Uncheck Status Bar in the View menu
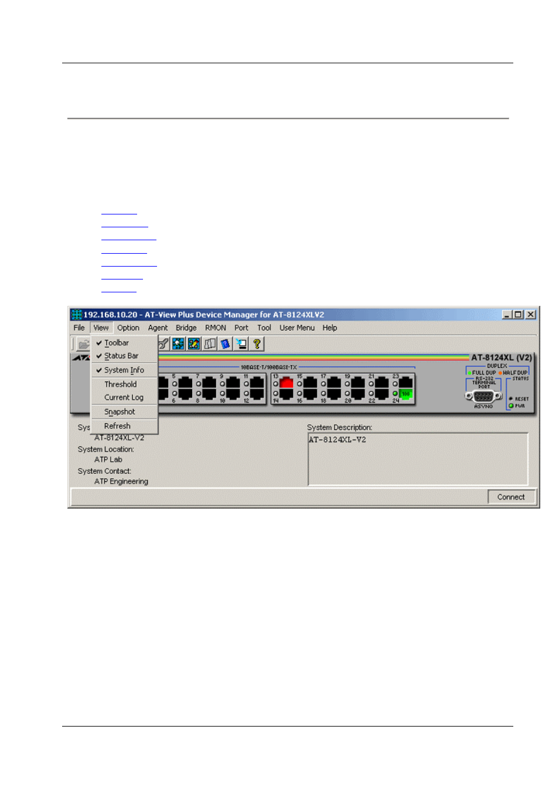 click(124, 356)
